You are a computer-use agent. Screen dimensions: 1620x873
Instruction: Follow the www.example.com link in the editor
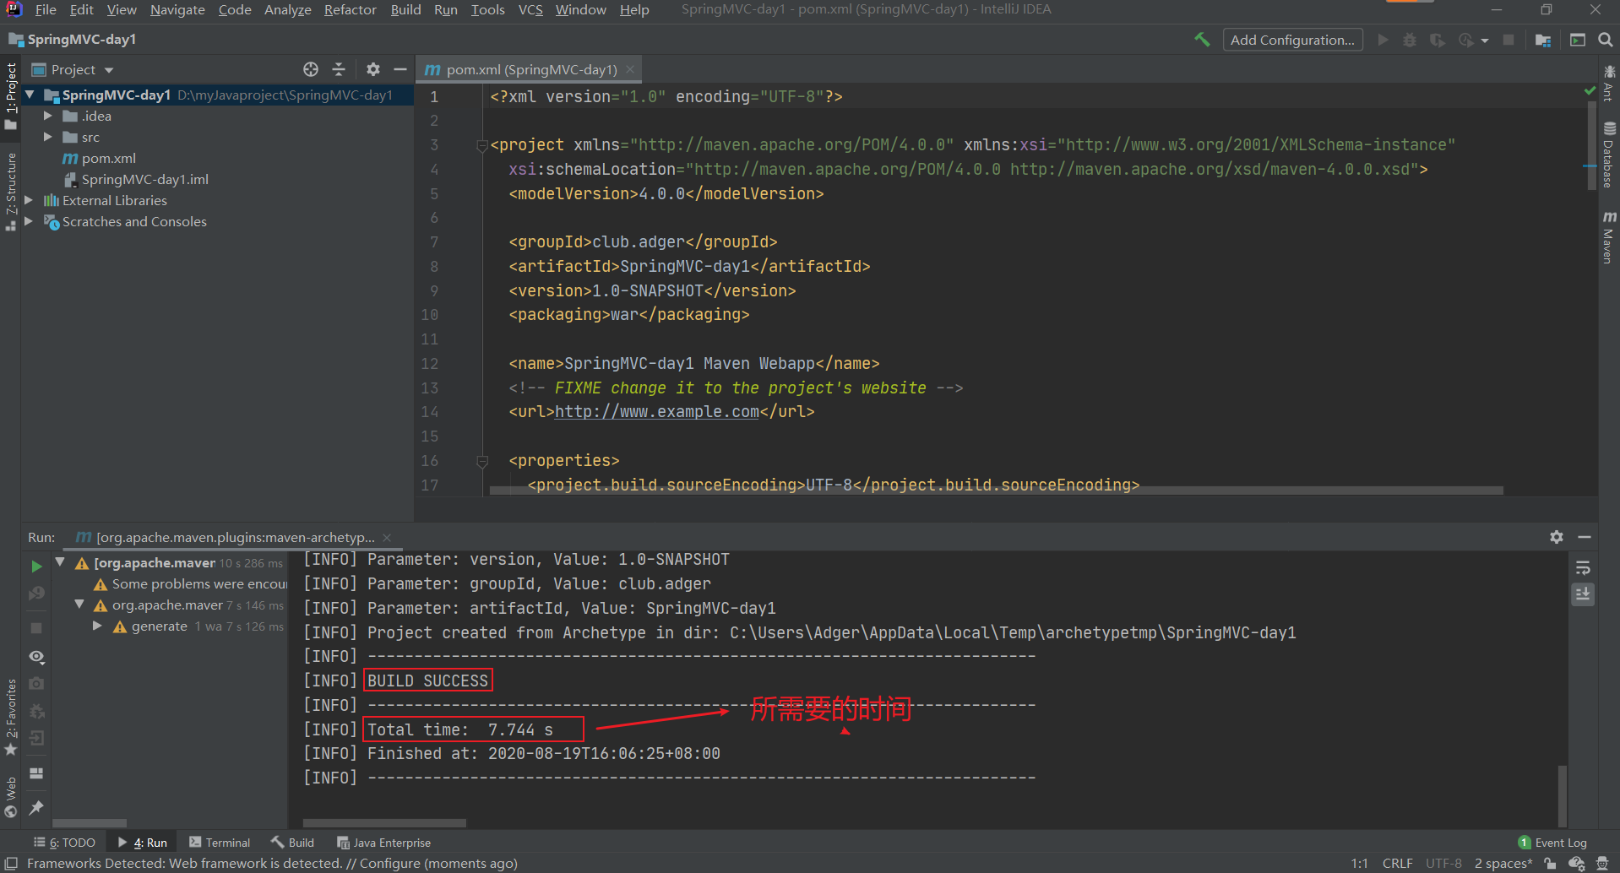pyautogui.click(x=656, y=412)
